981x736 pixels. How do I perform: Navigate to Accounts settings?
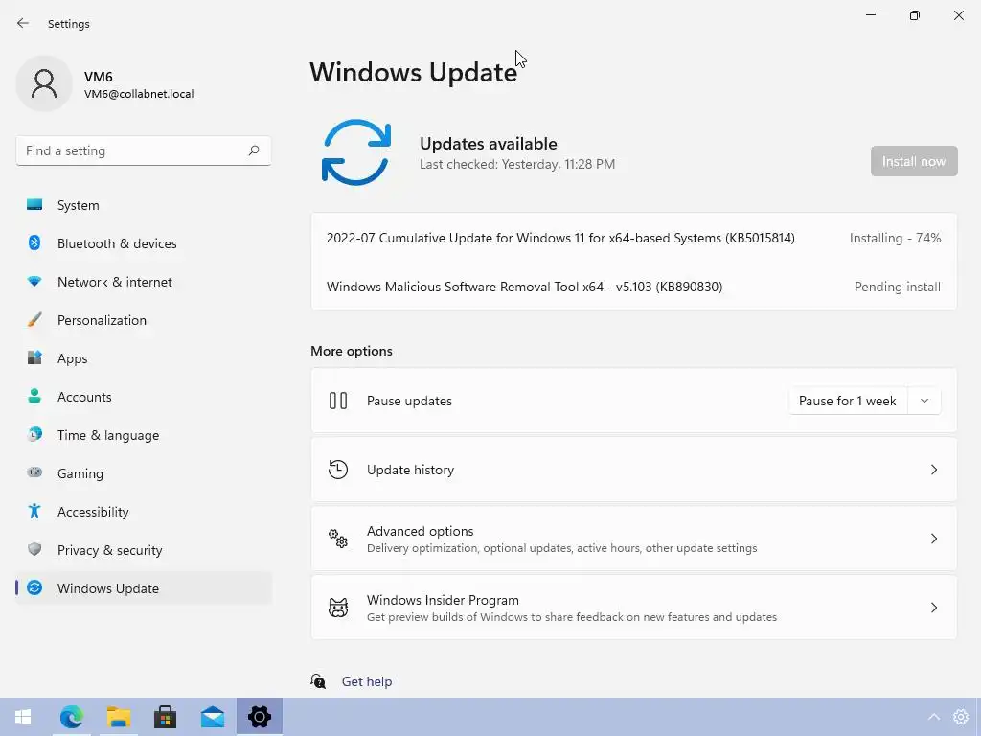(144, 397)
